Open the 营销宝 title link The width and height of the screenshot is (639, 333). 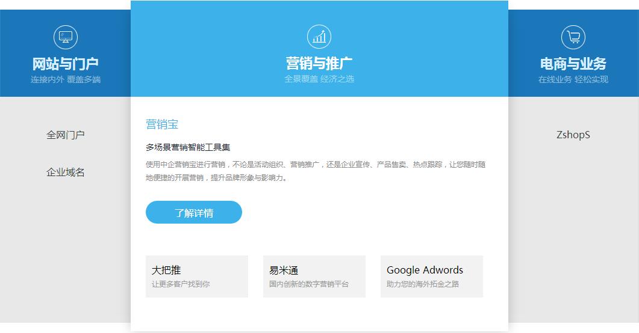(x=162, y=124)
